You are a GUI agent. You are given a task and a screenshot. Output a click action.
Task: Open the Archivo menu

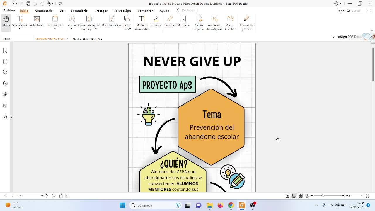click(9, 11)
